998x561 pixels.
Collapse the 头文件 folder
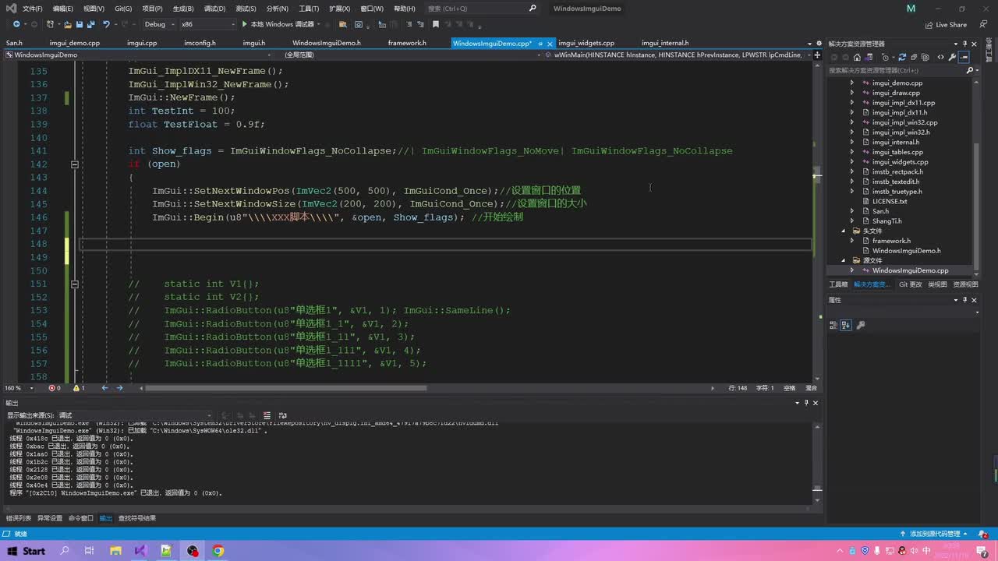tap(843, 231)
